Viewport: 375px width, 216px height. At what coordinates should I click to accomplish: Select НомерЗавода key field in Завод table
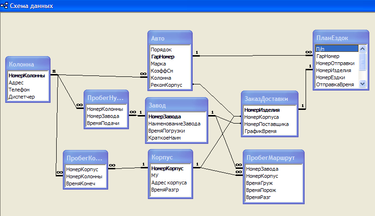pyautogui.click(x=177, y=116)
